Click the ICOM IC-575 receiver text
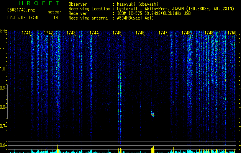 (154, 13)
